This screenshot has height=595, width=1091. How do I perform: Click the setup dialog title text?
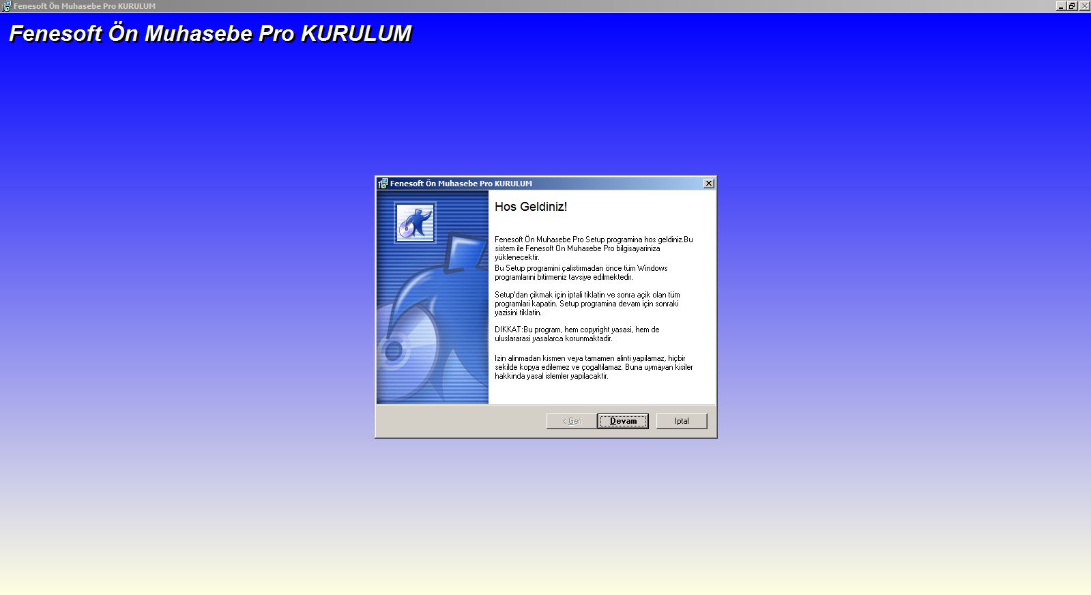[x=461, y=184]
